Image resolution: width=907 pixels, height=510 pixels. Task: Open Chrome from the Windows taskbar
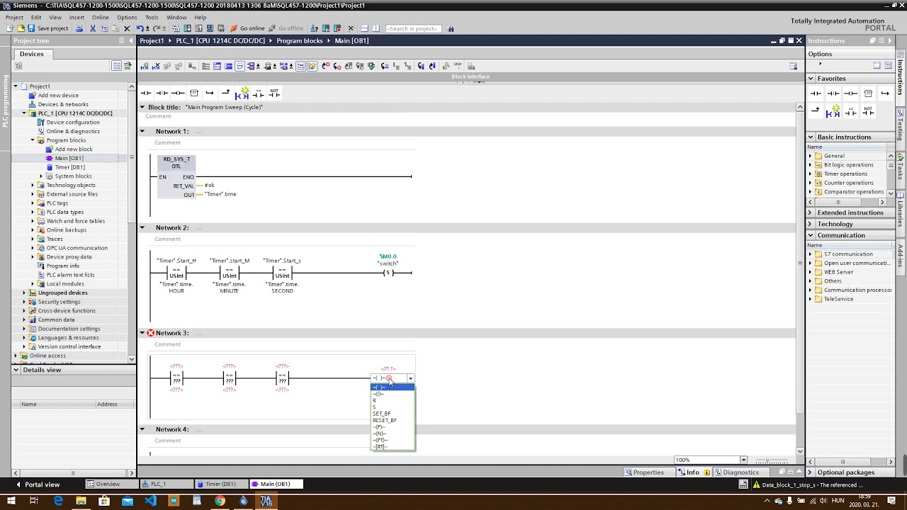220,501
